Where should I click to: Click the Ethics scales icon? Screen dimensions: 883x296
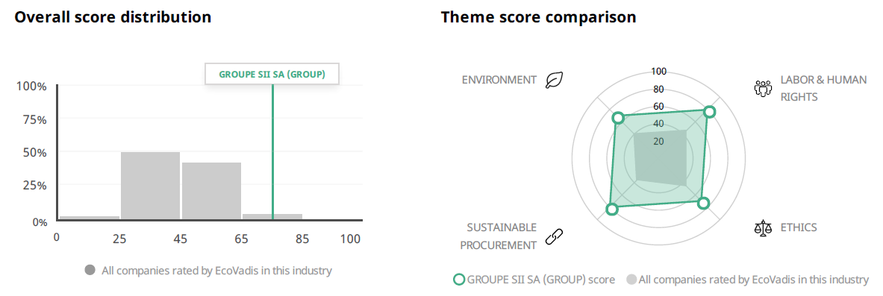point(763,228)
